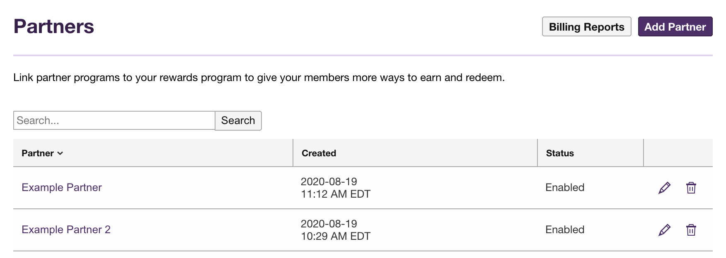
Task: Click Enabled status in Example Partner 2 row
Action: pos(564,229)
